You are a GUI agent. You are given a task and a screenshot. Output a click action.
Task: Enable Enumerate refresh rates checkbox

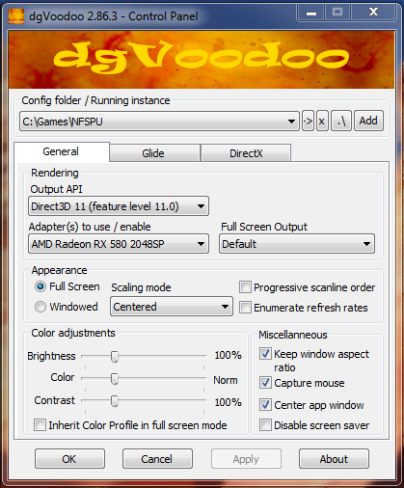245,308
